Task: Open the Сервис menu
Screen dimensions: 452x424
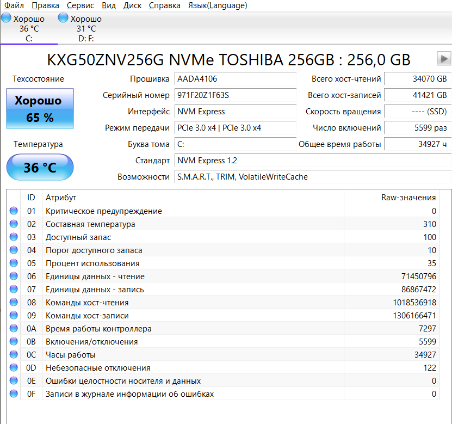Action: (x=81, y=5)
